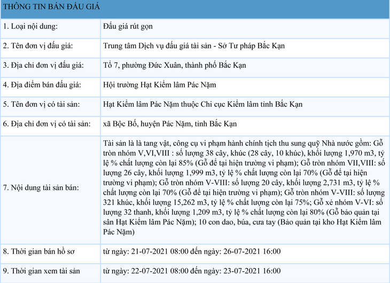Select the 'Nội dung tài sản bán' label
This screenshot has width=390, height=283.
pos(41,188)
